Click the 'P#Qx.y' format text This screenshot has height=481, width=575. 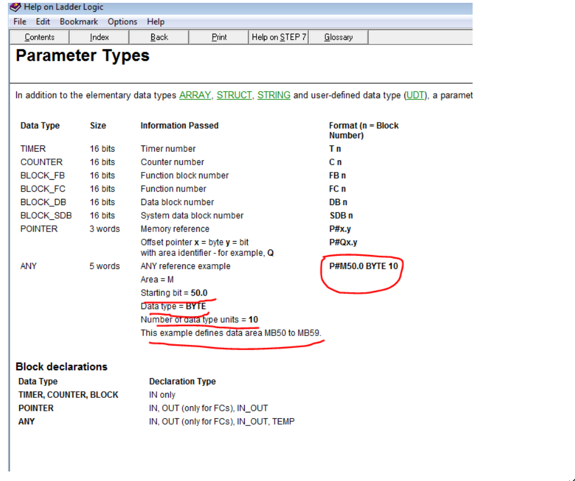click(343, 242)
